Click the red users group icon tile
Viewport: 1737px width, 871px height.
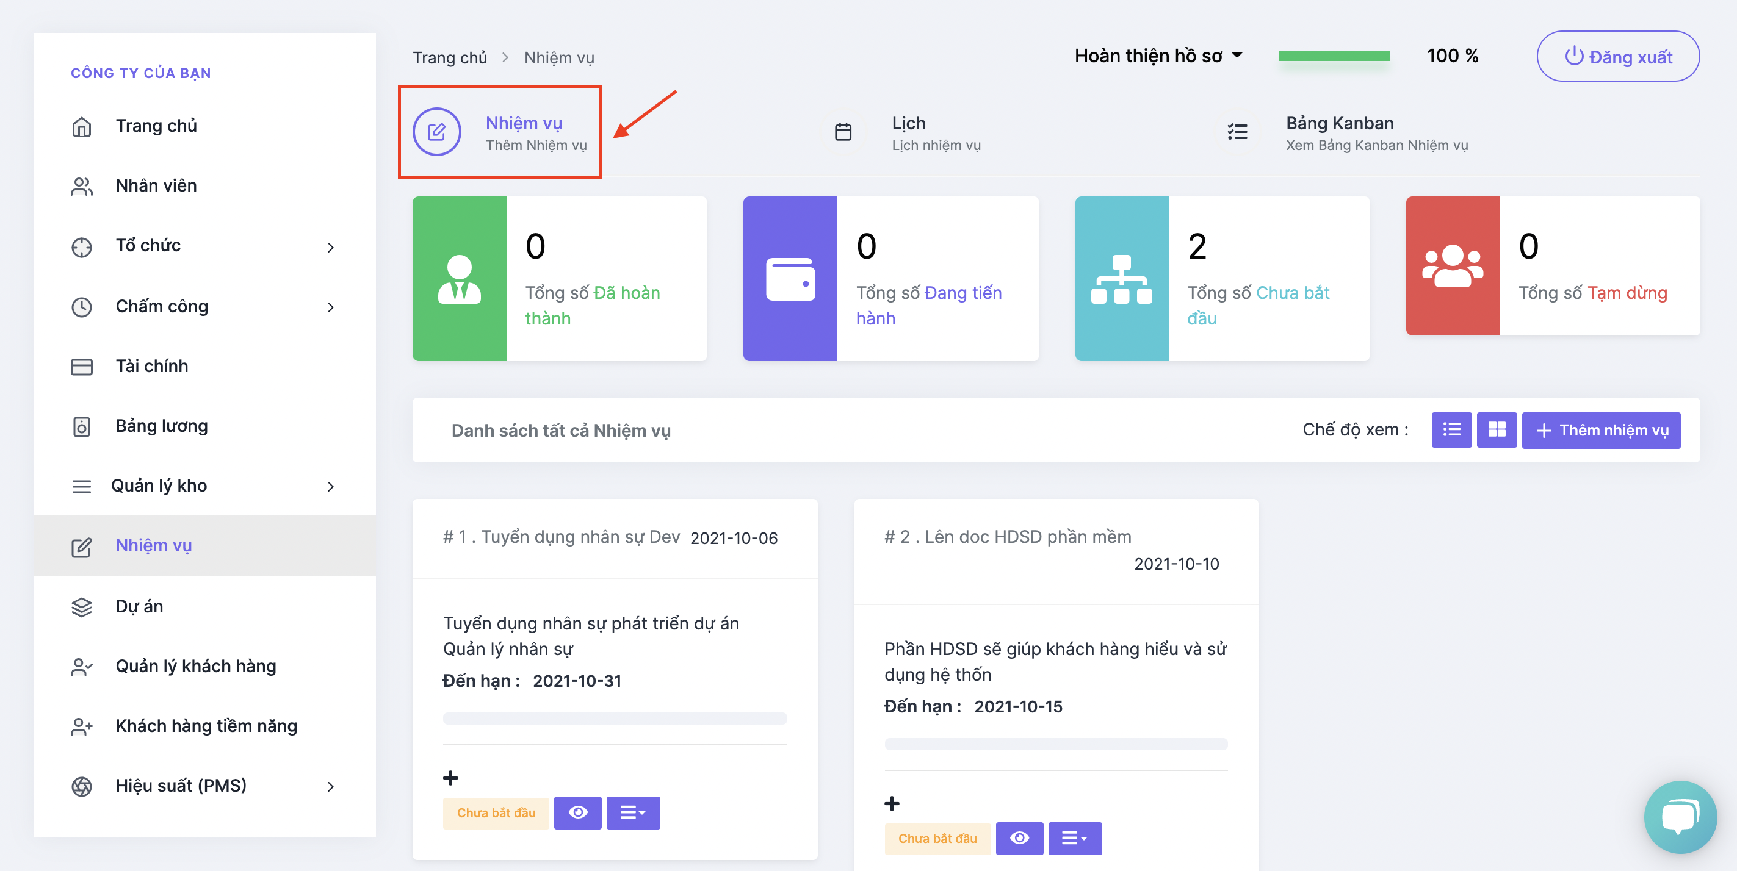tap(1453, 266)
